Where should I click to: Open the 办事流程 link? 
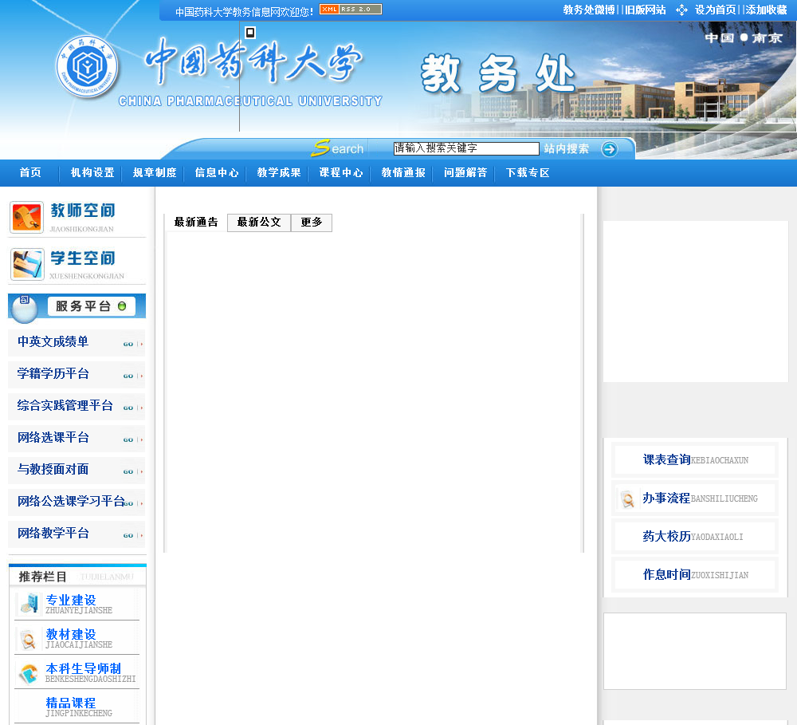[666, 498]
